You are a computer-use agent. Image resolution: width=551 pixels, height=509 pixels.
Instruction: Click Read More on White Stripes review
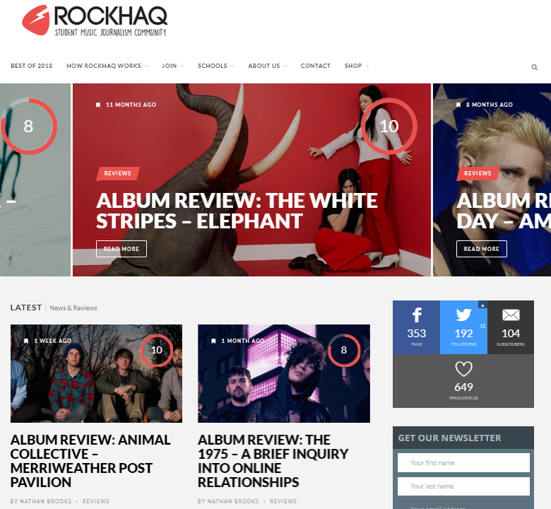122,249
